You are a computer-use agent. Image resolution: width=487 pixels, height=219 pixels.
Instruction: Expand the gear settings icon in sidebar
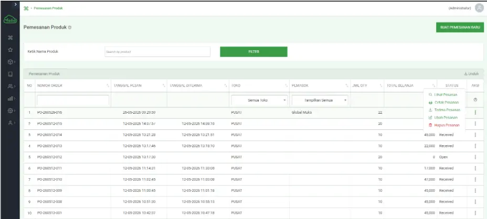tap(11, 111)
